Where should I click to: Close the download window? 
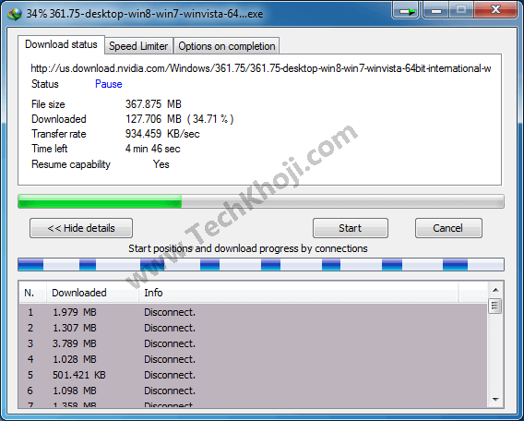[x=495, y=10]
